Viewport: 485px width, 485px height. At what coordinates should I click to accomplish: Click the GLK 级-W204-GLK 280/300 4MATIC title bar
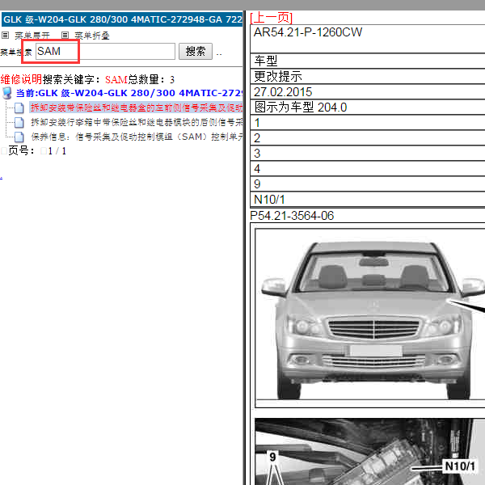pyautogui.click(x=122, y=19)
